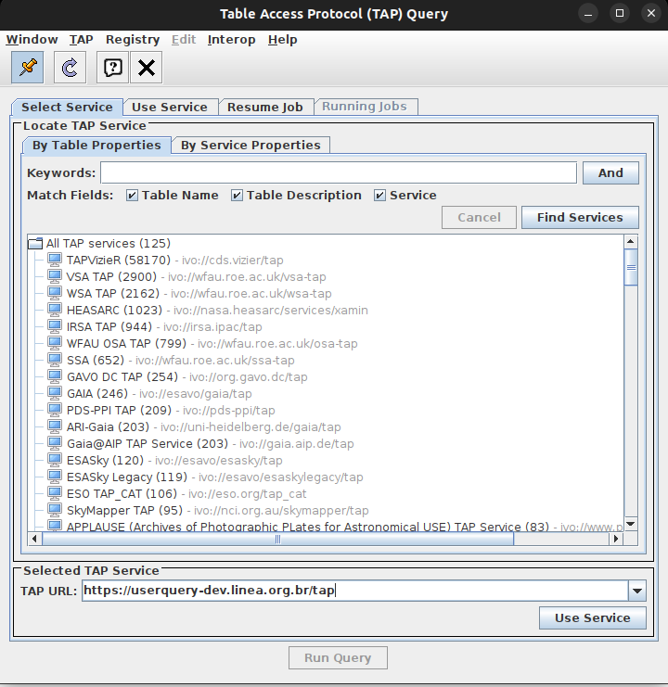
Task: Click the All TAP services folder icon
Action: point(35,243)
